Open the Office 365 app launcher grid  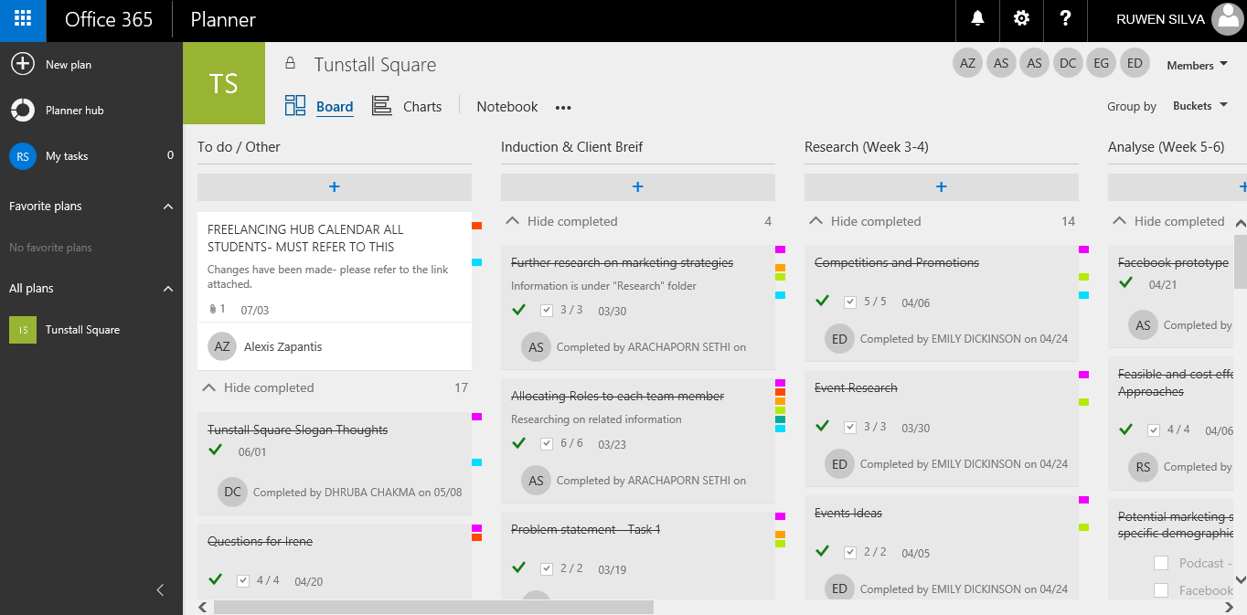(23, 19)
